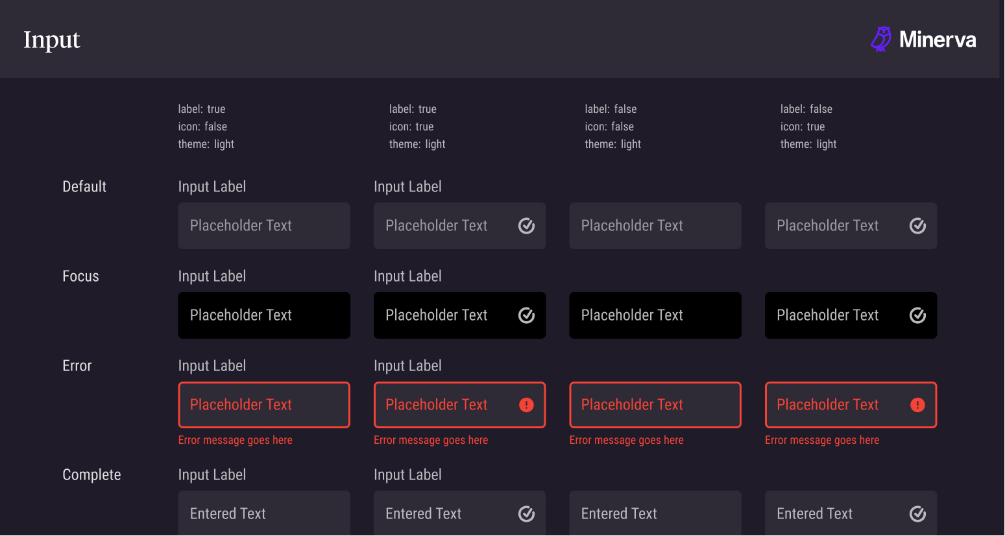Image resolution: width=1005 pixels, height=536 pixels.
Task: Click into the labeled Focus input without an icon
Action: point(264,315)
